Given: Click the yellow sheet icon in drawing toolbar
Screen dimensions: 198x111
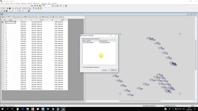Looking at the screenshot, I should pos(38,8).
